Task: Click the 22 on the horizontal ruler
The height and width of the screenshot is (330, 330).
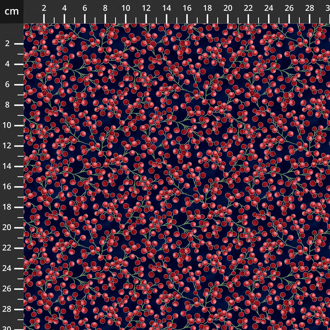Action: click(x=248, y=8)
